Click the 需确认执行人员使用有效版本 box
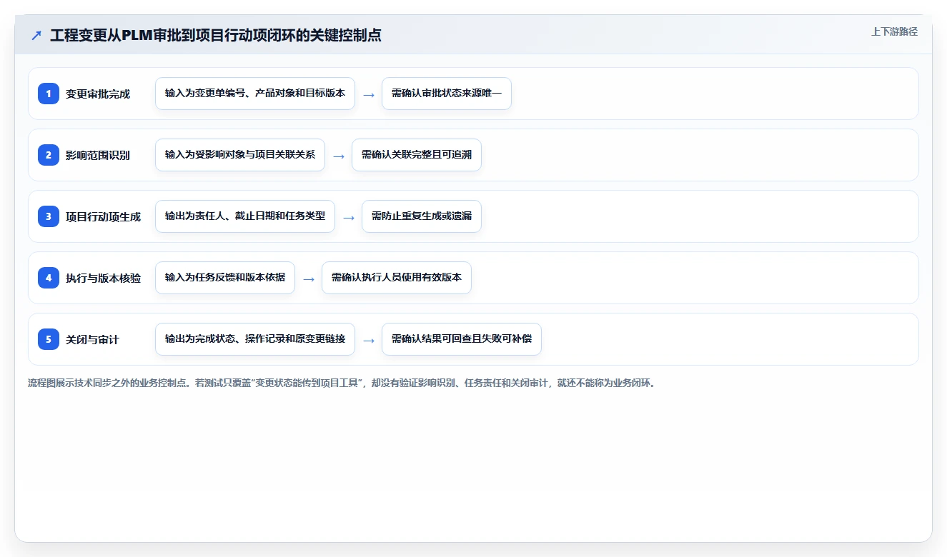The image size is (947, 557). (x=397, y=278)
